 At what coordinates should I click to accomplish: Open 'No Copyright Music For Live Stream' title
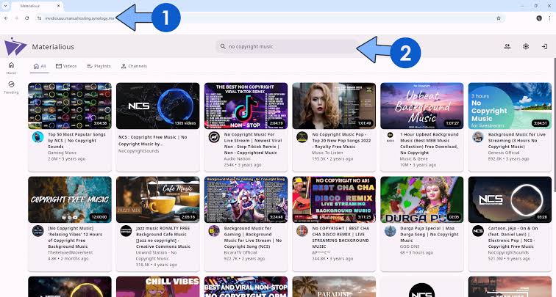(x=252, y=143)
